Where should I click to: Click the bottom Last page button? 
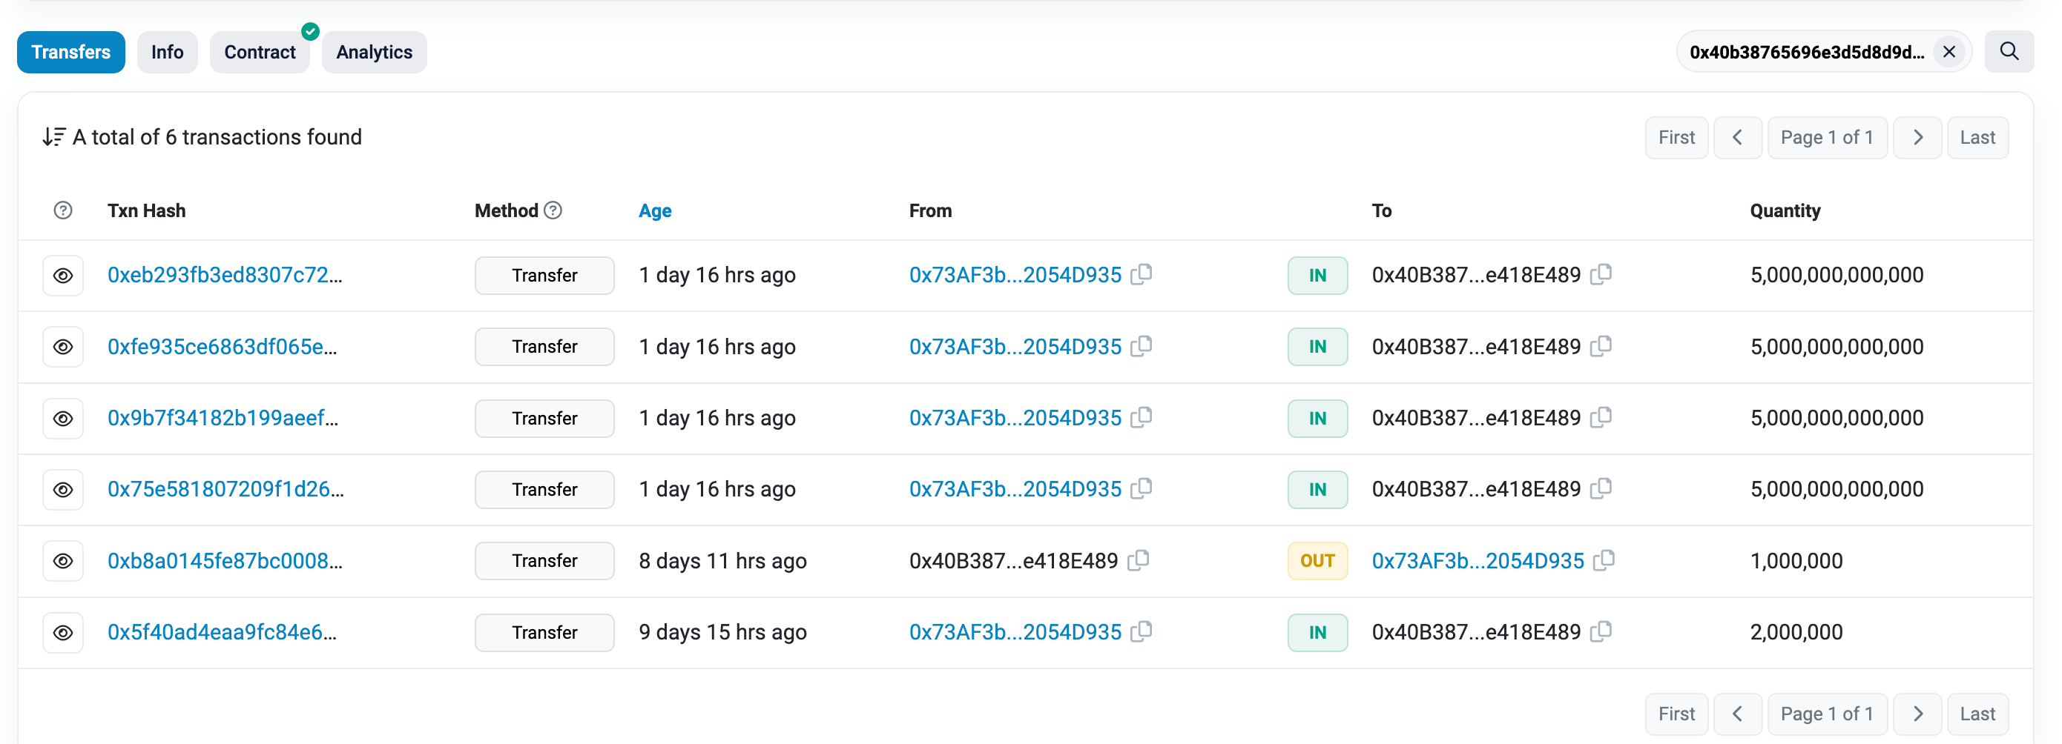coord(1978,714)
